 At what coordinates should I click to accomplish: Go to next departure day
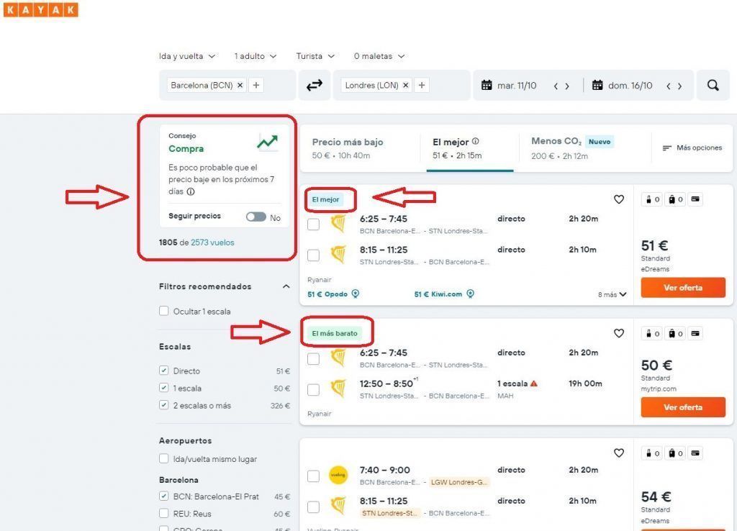pyautogui.click(x=567, y=86)
